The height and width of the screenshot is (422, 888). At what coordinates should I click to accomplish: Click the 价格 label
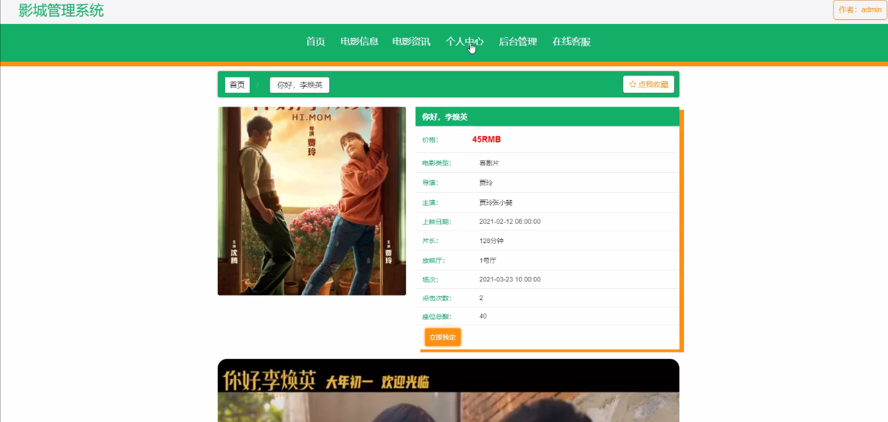(x=430, y=140)
